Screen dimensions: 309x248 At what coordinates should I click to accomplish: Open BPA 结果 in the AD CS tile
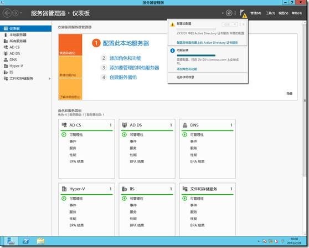click(76, 161)
